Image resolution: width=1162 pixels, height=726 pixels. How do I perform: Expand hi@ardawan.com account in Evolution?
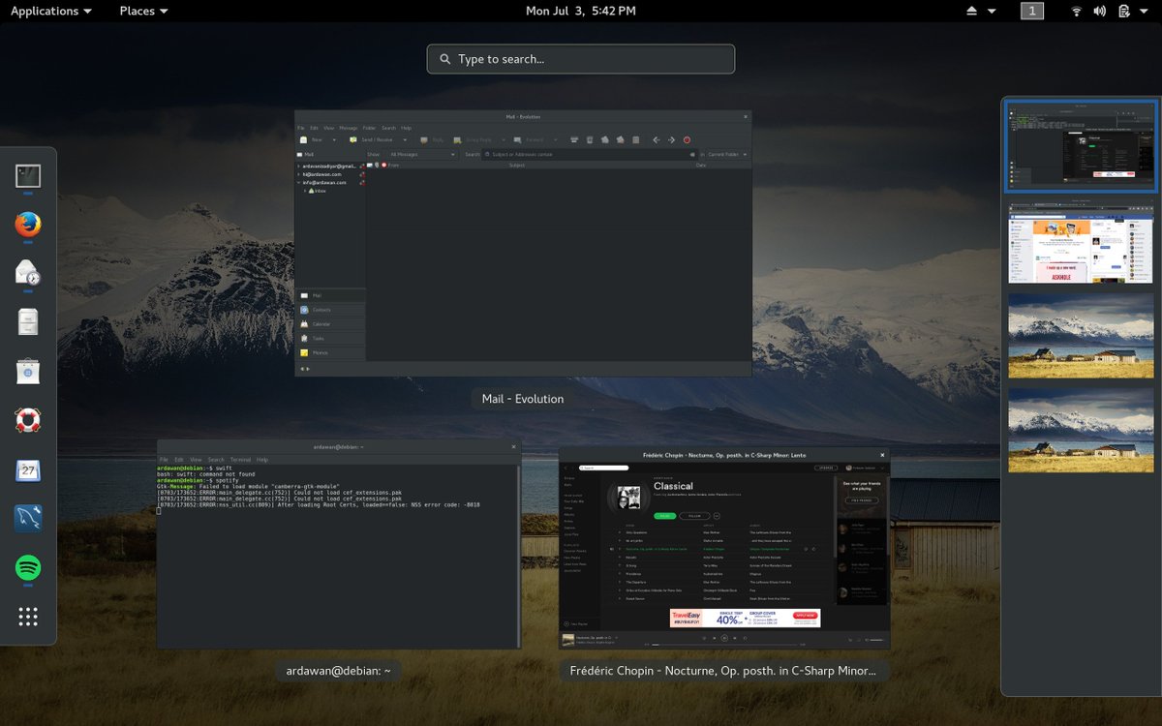(299, 174)
